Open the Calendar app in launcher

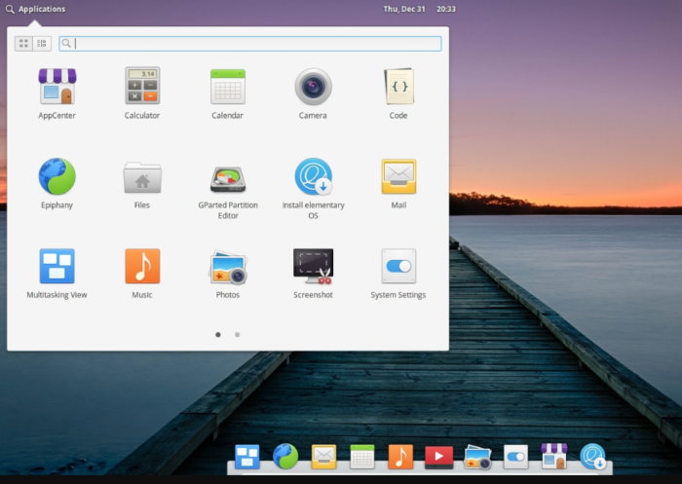click(227, 87)
